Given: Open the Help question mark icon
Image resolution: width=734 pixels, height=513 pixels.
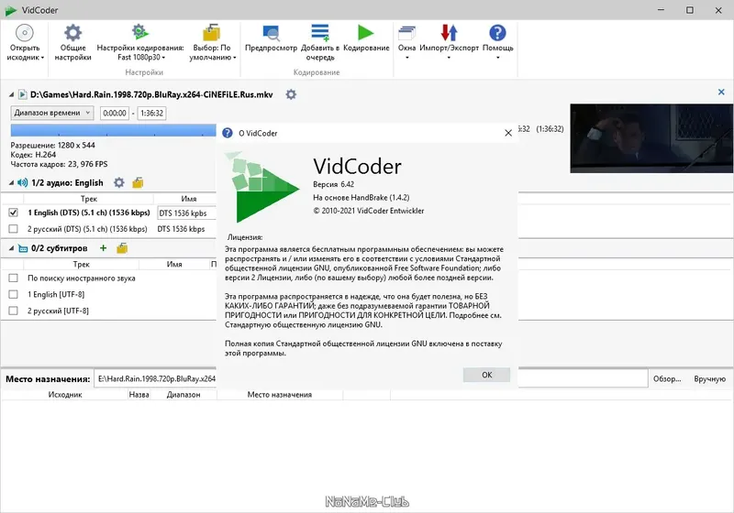Looking at the screenshot, I should (x=497, y=33).
